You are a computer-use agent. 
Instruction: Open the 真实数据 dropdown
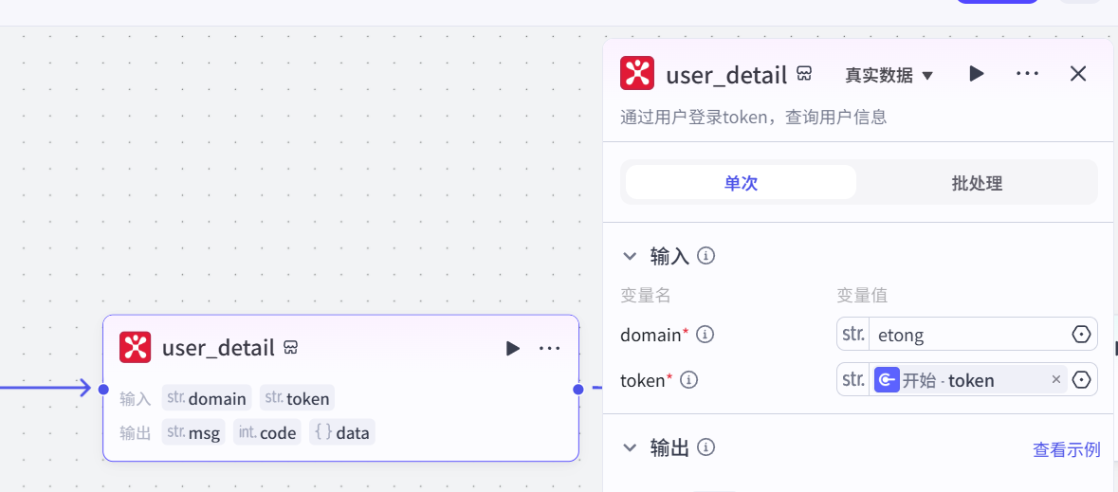pyautogui.click(x=889, y=75)
